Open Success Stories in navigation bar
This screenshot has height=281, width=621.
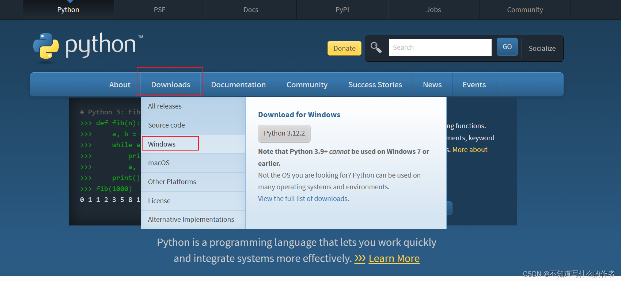click(x=375, y=85)
